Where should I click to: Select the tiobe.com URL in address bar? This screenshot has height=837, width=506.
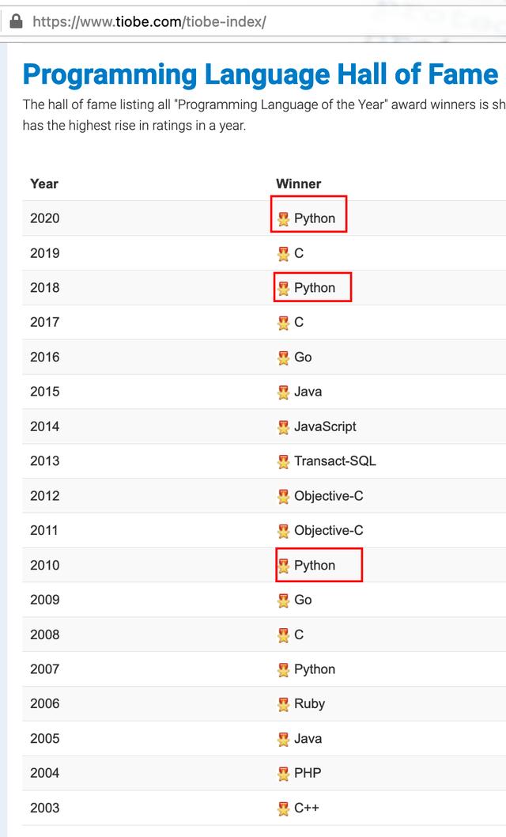(149, 22)
